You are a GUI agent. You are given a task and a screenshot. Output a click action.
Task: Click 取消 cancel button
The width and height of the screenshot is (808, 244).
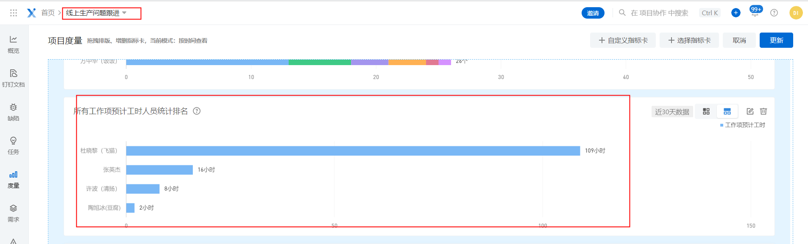point(739,40)
